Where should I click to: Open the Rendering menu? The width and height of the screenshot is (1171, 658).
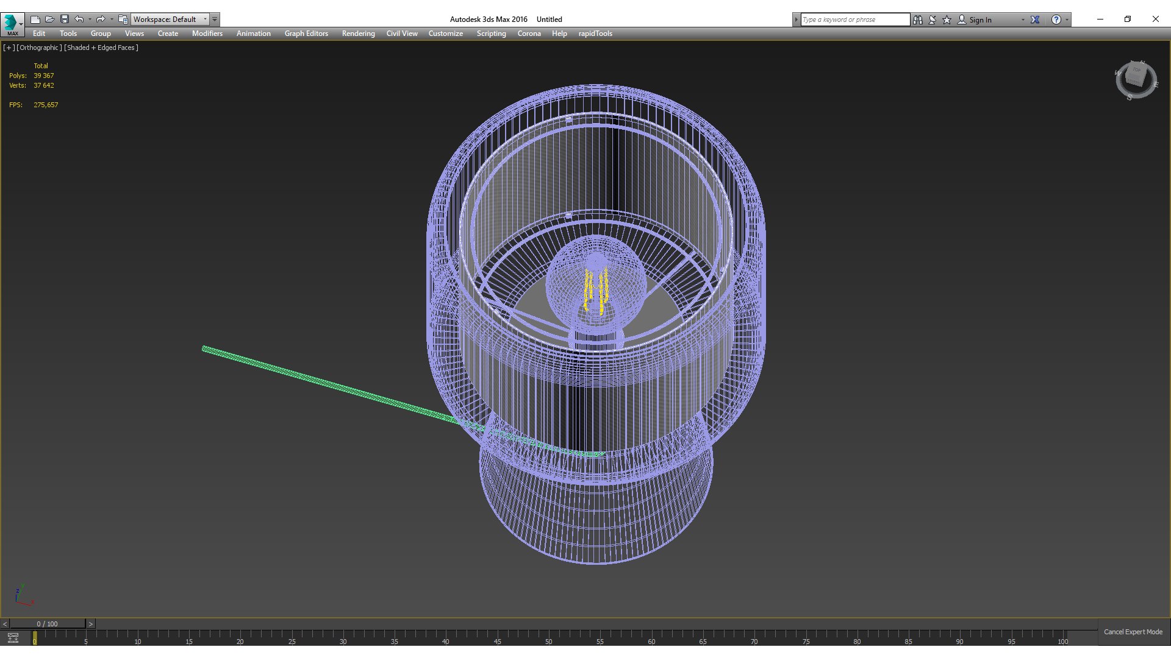pyautogui.click(x=359, y=34)
